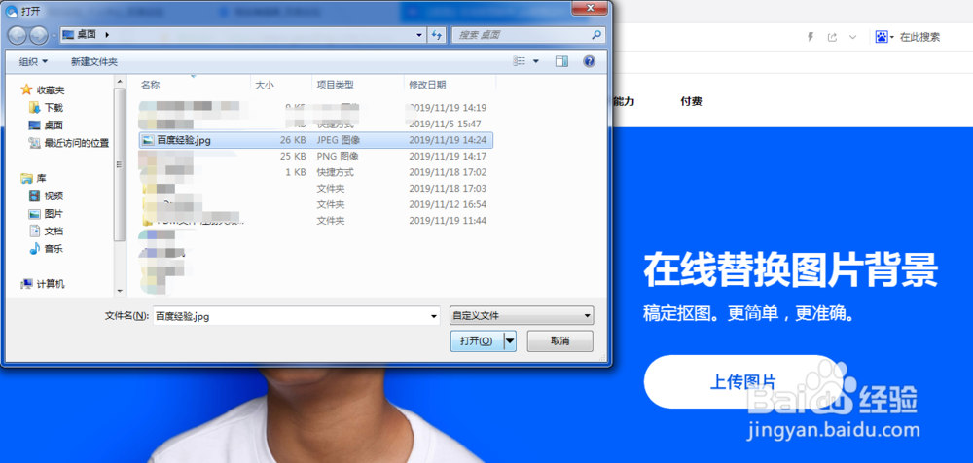Viewport: 973px width, 463px height.
Task: Expand the chevron dropdown in browser toolbar
Action: 853,37
